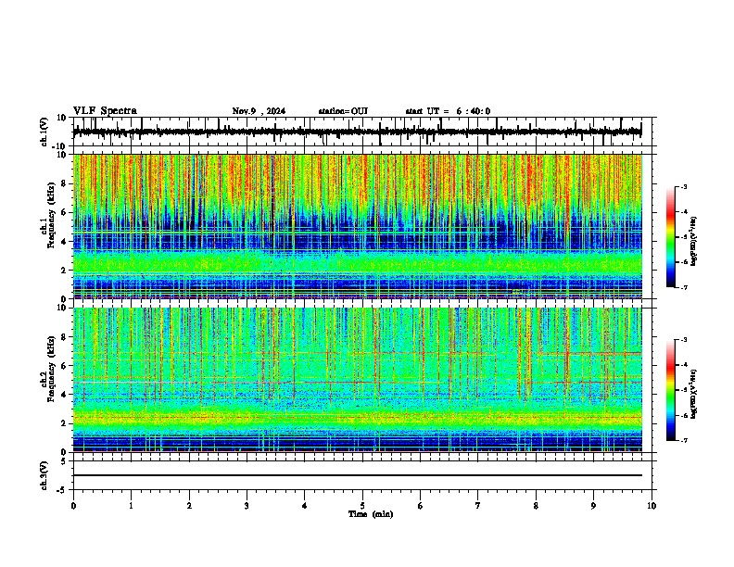The image size is (734, 567).
Task: Click time axis tick label "3"
Action: [x=247, y=506]
